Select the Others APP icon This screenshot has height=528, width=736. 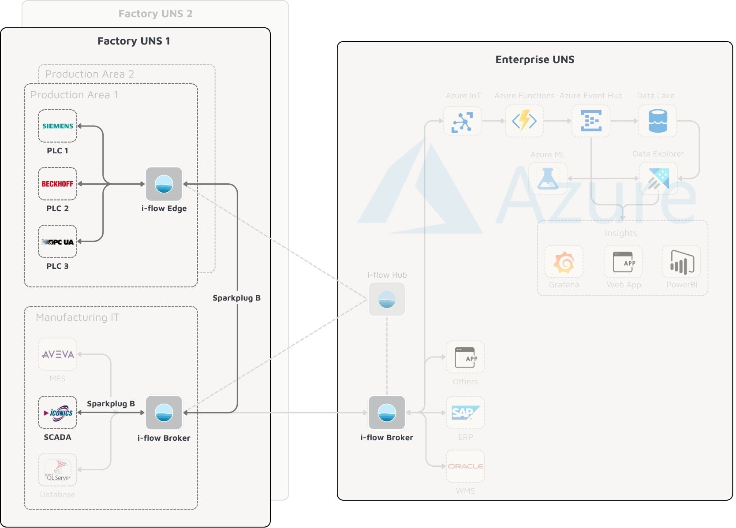[x=465, y=357]
